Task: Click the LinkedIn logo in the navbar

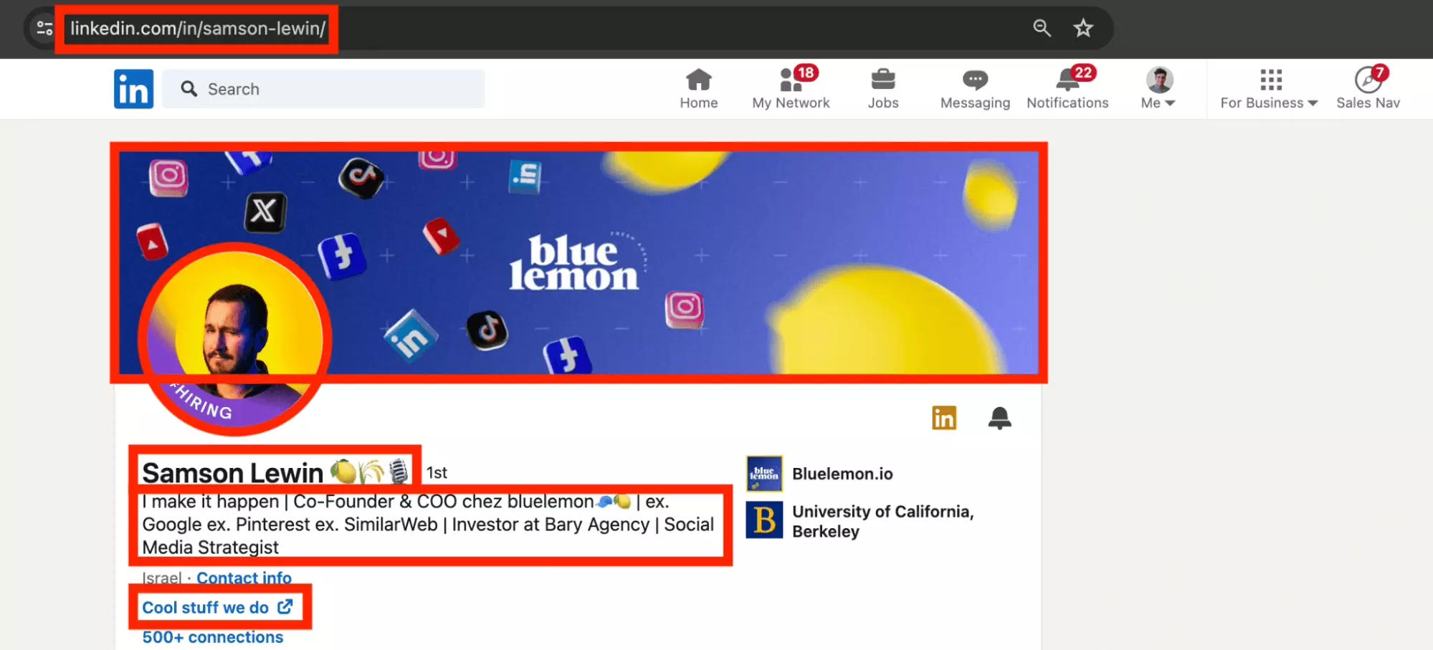Action: [x=133, y=89]
